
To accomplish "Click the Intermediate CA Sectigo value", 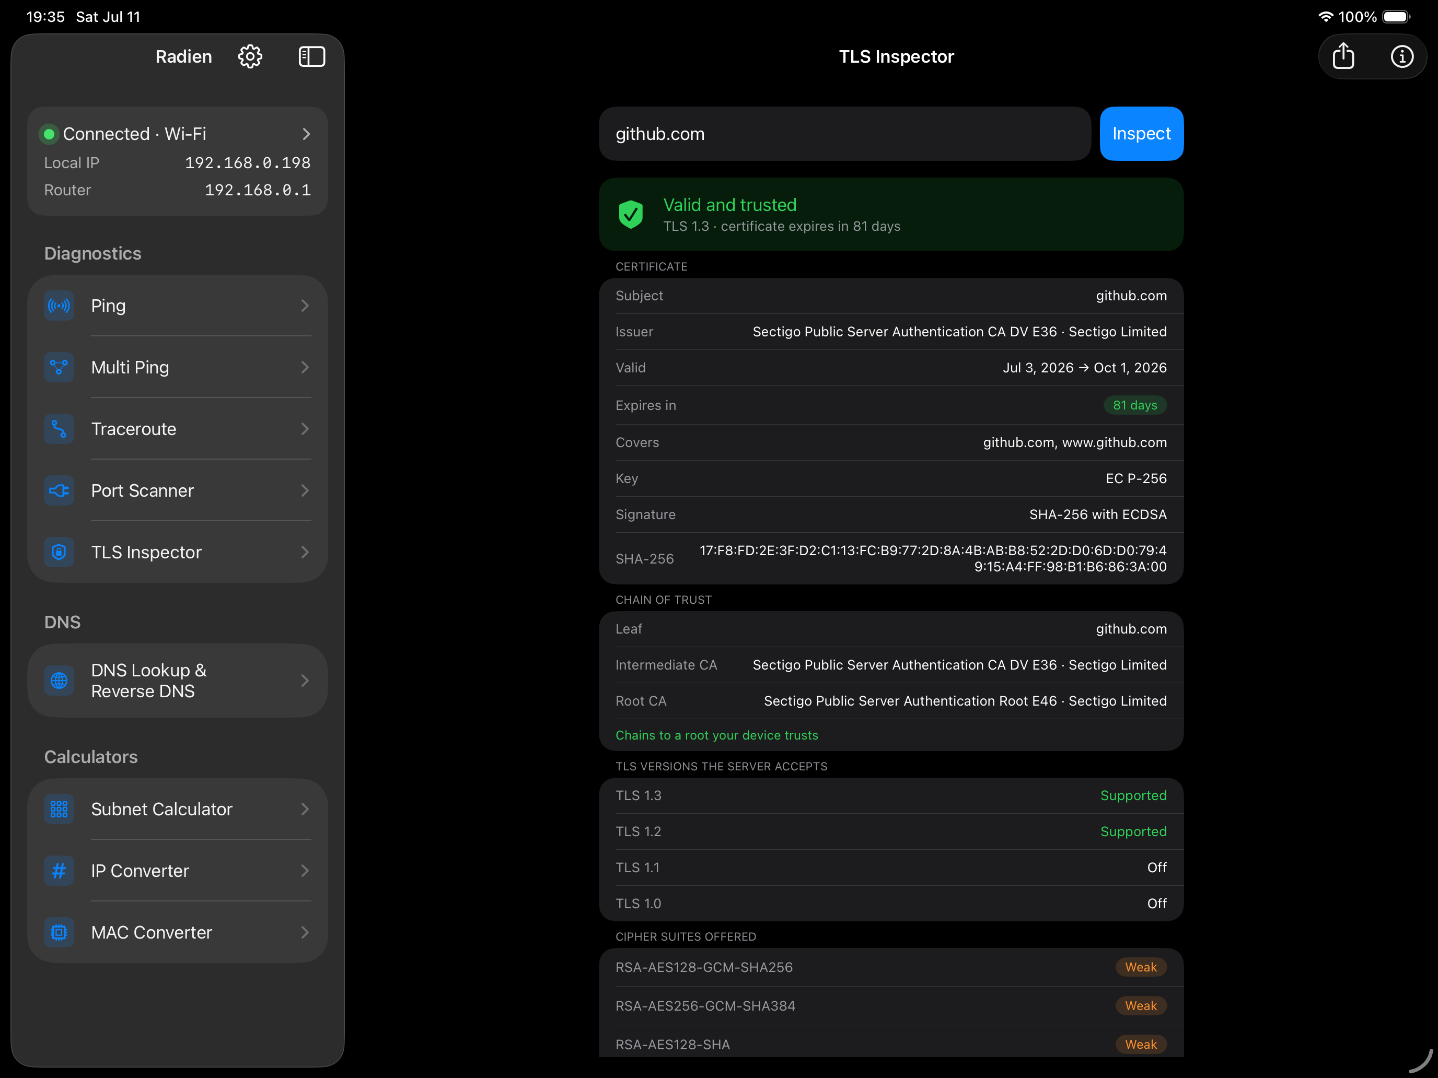I will pyautogui.click(x=959, y=665).
